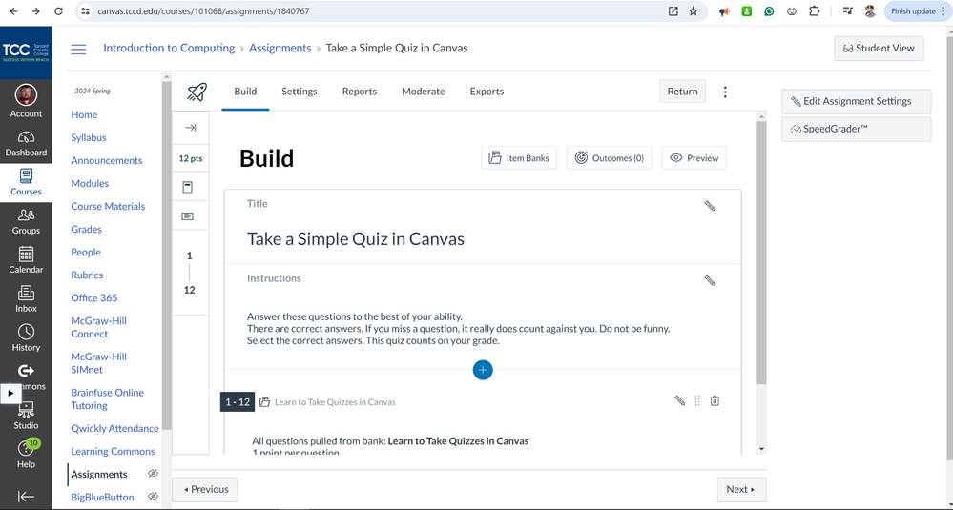Collapse the global navigation sidebar arrow
Image resolution: width=953 pixels, height=510 pixels.
[26, 496]
